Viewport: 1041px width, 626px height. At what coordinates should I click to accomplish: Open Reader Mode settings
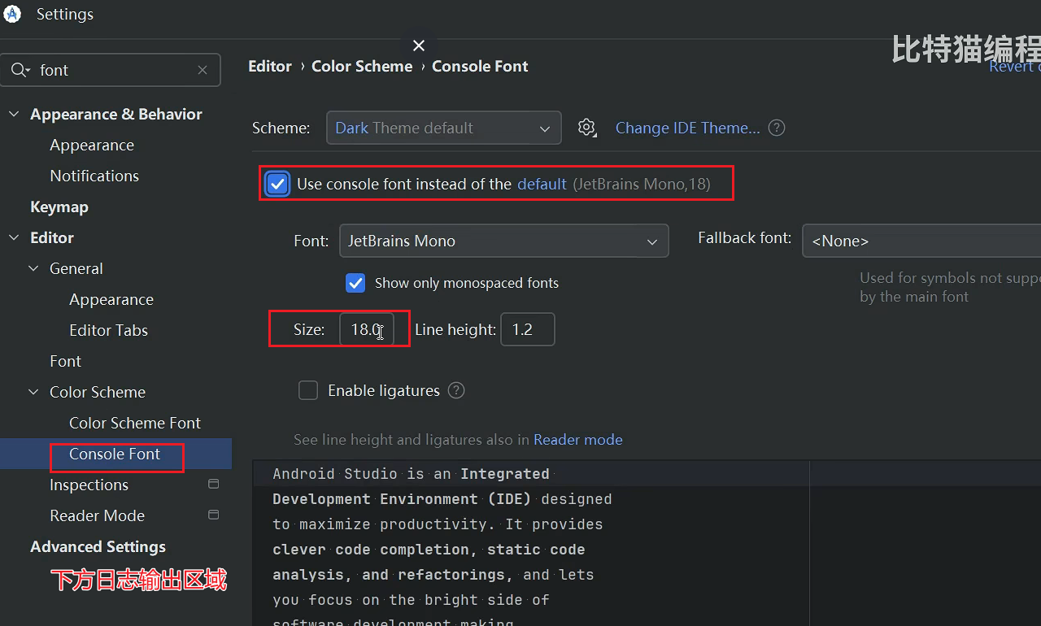coord(98,515)
